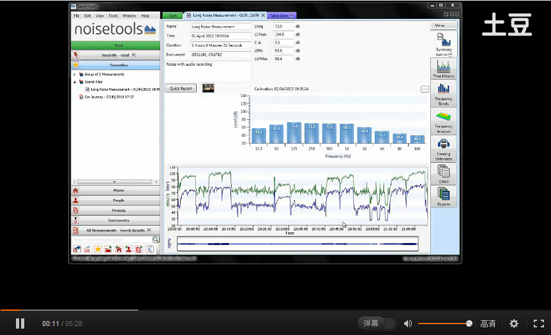
Task: Click the faded open-folder import icon
Action: 87,249
